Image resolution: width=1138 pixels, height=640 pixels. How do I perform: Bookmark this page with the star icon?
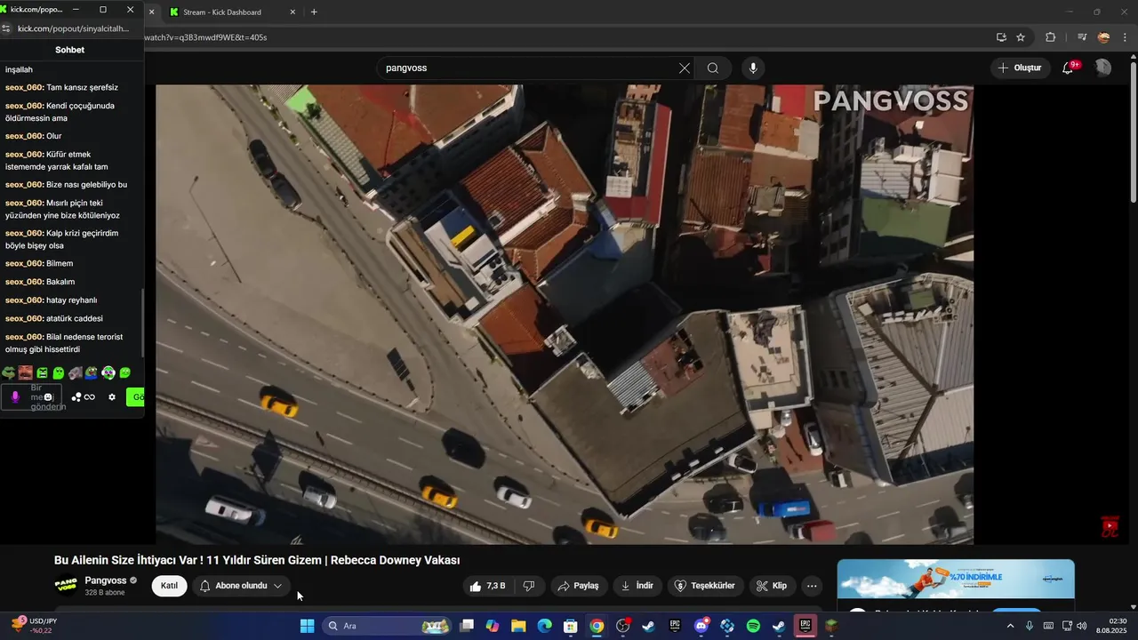click(x=1021, y=37)
